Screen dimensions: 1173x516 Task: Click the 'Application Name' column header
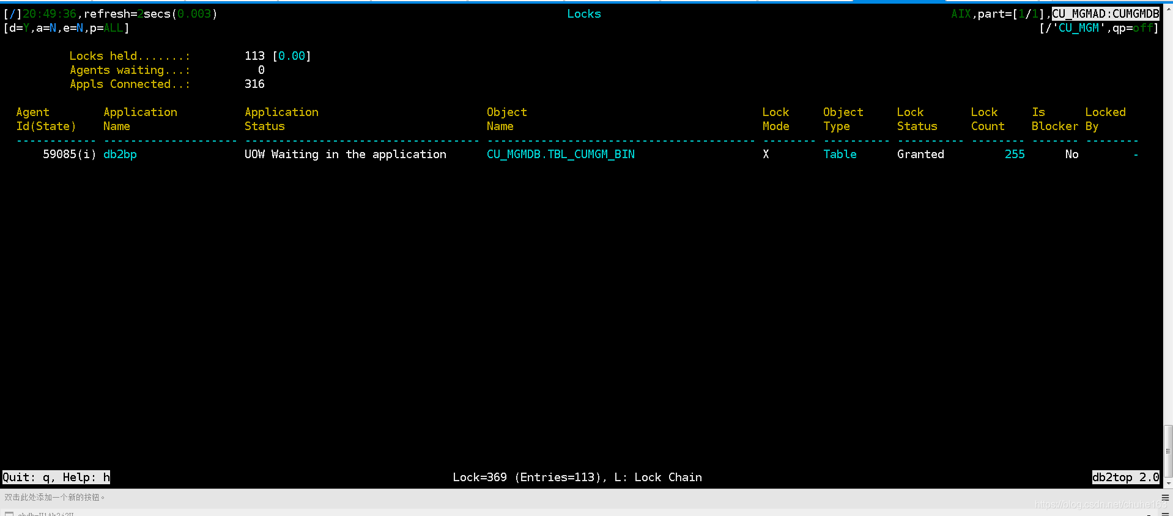click(140, 119)
